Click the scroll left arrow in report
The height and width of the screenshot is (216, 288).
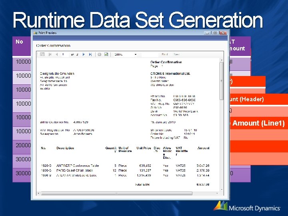coord(38,194)
